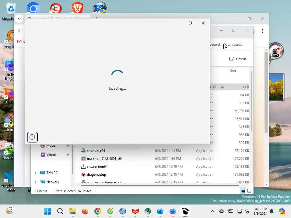
Task: Open the CCleaner-style red desktop icon
Action: coord(56,8)
